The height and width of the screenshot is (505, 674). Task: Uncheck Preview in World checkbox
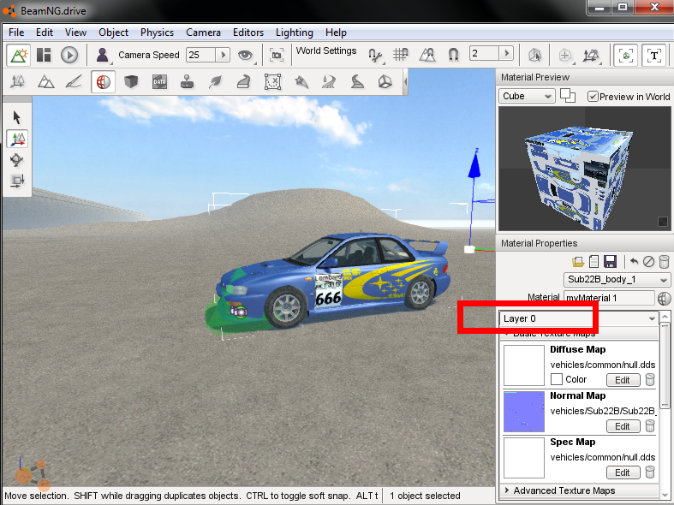[x=593, y=97]
